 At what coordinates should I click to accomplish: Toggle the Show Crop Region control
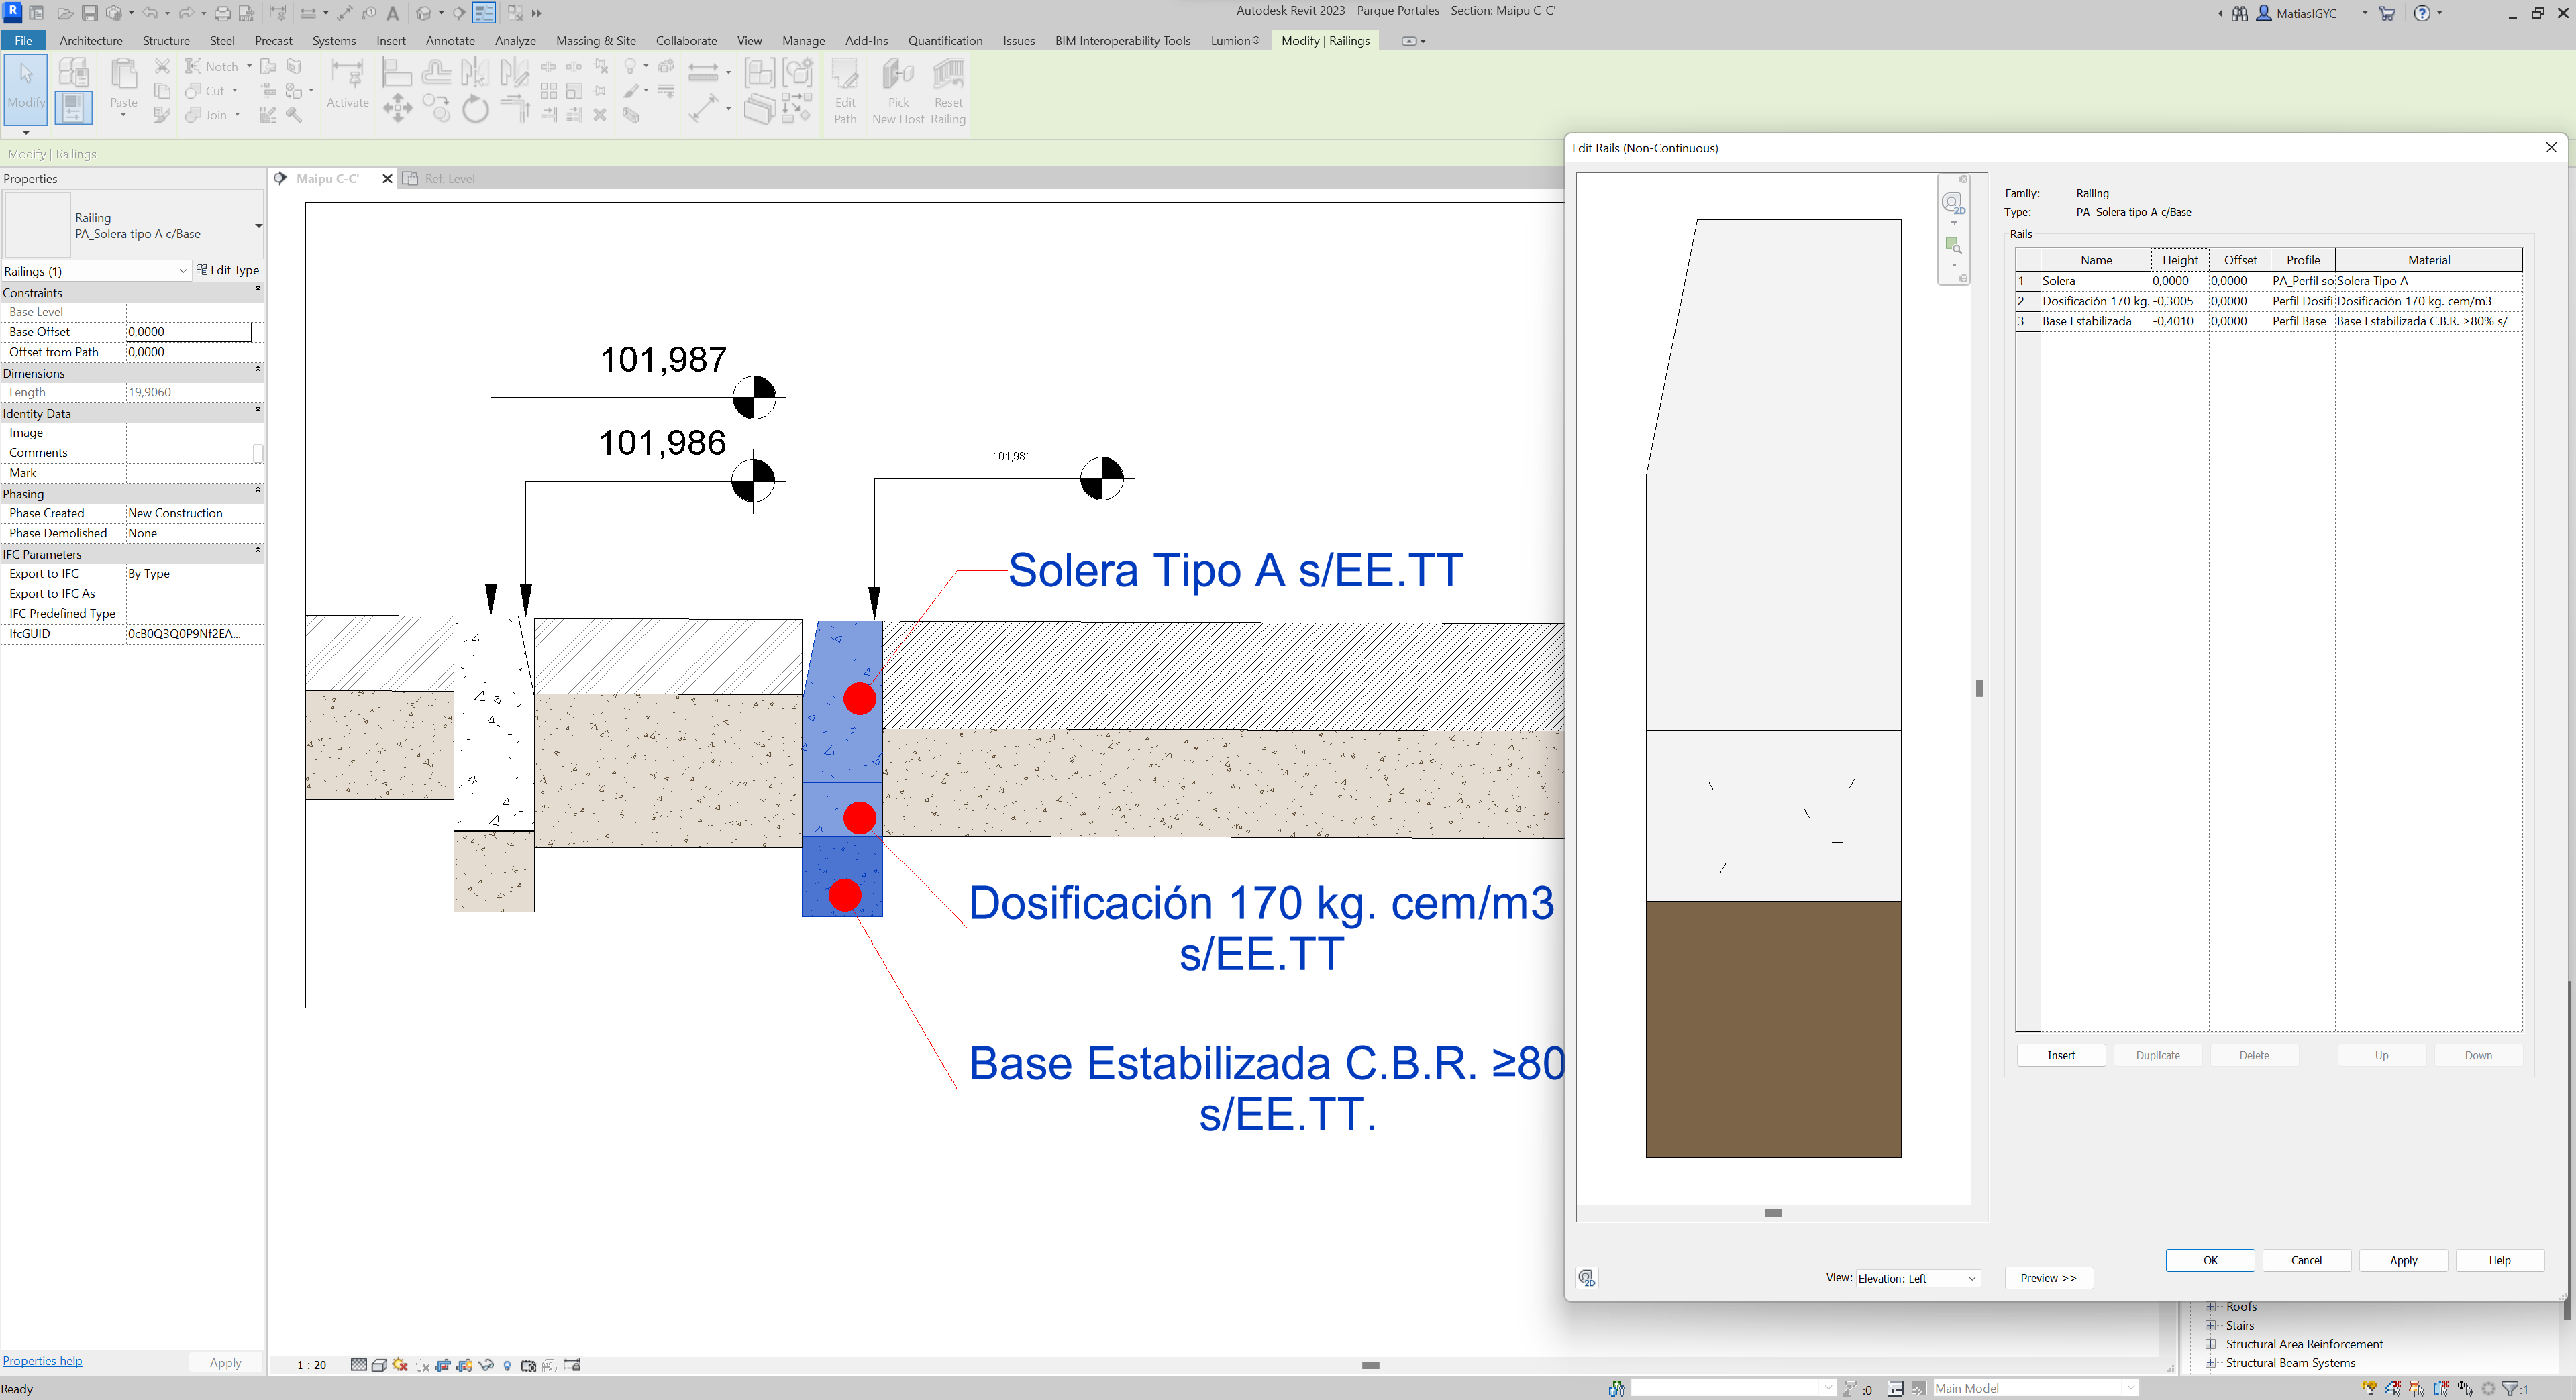coord(465,1364)
